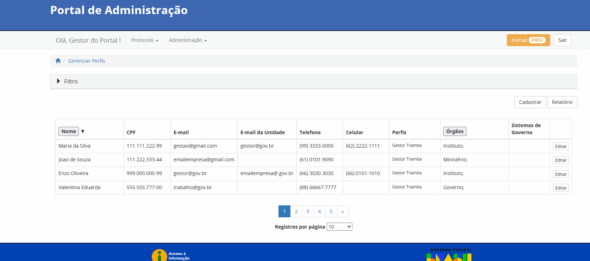Click the Sair logout button

pos(563,40)
